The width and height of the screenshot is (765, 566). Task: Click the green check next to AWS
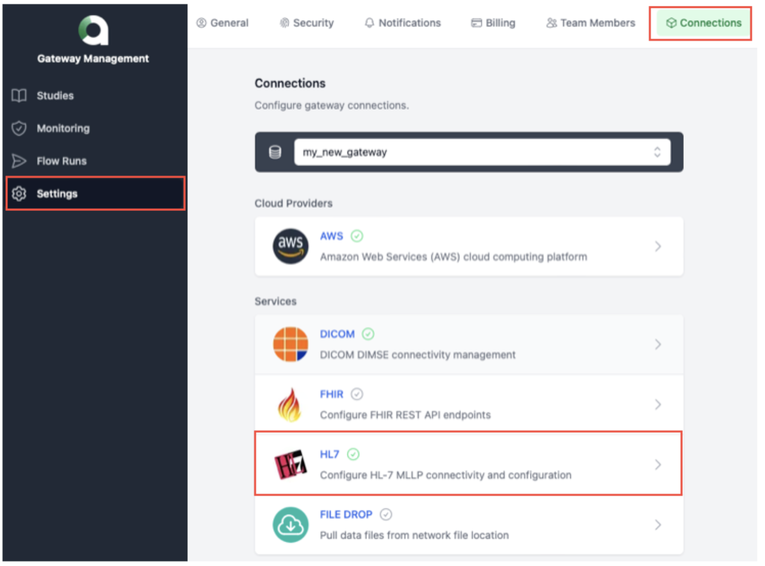tap(357, 236)
